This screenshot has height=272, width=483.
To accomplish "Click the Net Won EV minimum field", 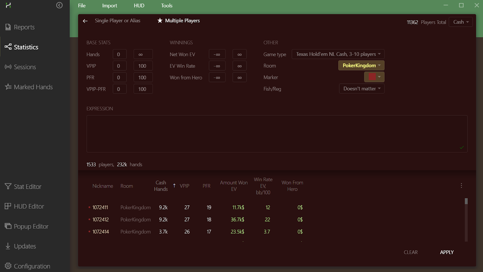I will pyautogui.click(x=217, y=54).
